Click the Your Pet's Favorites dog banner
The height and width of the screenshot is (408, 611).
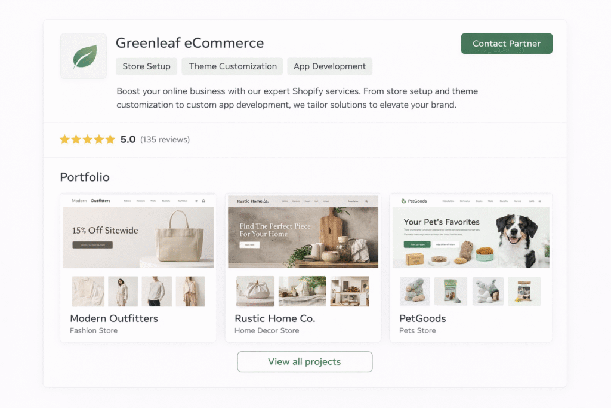pyautogui.click(x=471, y=237)
